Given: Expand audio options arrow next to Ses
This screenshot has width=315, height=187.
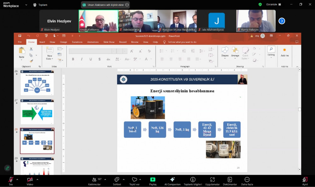Looking at the screenshot, I should click(17, 179).
